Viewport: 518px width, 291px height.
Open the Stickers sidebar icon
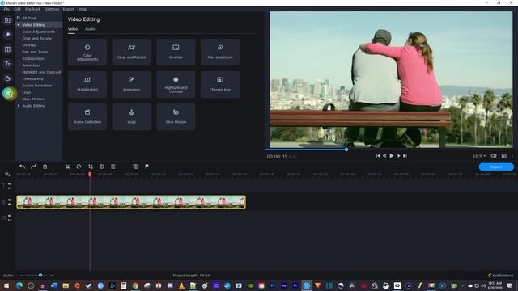click(7, 78)
